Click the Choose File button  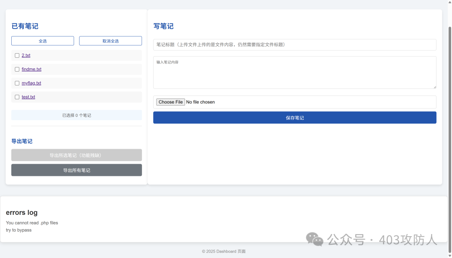pos(171,102)
